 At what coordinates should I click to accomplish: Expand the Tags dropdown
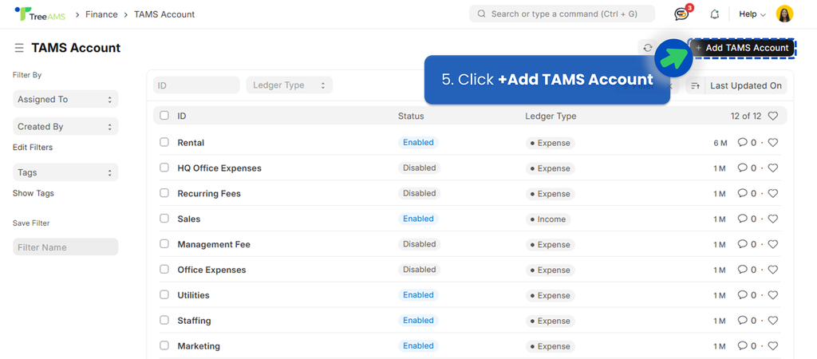65,172
